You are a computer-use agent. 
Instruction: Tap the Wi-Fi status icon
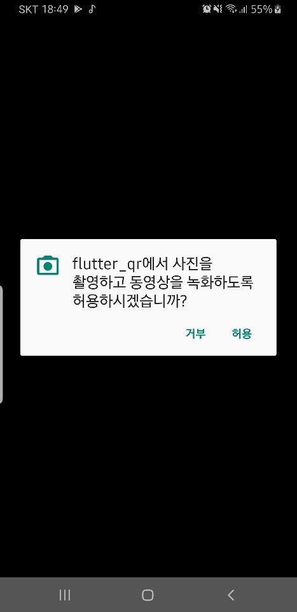click(x=231, y=10)
